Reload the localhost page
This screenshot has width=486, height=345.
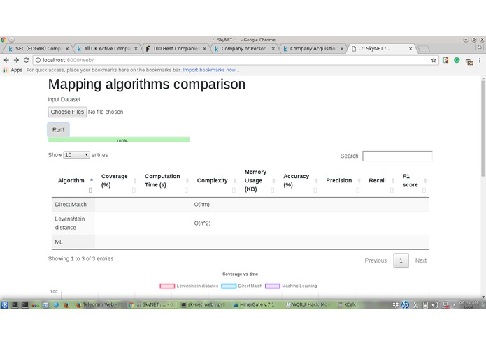point(27,60)
